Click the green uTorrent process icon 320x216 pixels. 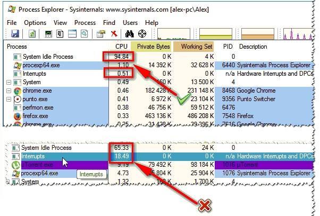click(x=15, y=165)
